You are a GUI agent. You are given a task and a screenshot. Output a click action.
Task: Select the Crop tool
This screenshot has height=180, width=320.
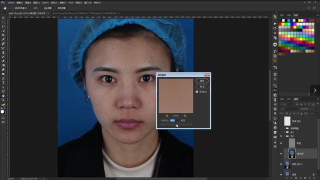coord(3,35)
